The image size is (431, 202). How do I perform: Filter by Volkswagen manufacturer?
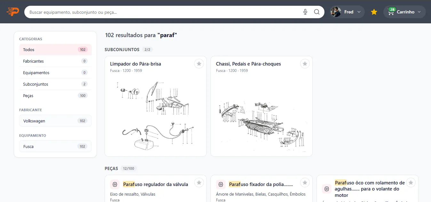tap(55, 121)
